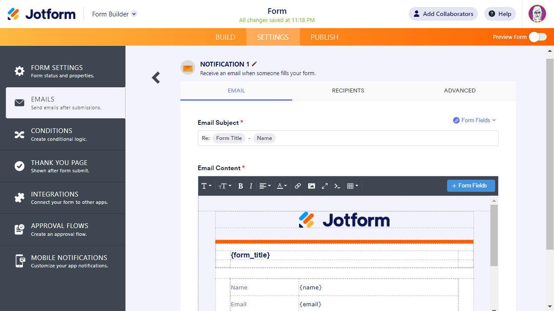This screenshot has height=311, width=554.
Task: Click the page's main vertical scrollbar
Action: coord(550,154)
